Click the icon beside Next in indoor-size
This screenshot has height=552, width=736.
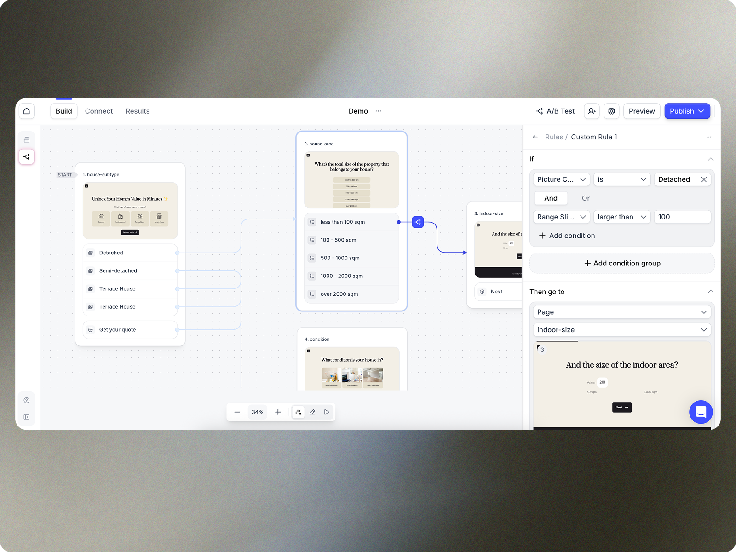coord(482,292)
